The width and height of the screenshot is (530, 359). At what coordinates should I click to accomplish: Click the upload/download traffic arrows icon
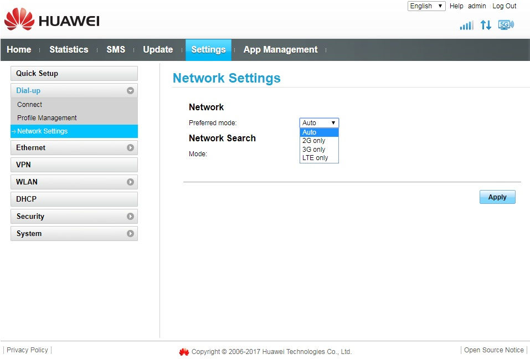(x=486, y=25)
